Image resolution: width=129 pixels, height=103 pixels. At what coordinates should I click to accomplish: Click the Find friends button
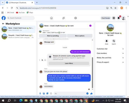[x=106, y=18]
